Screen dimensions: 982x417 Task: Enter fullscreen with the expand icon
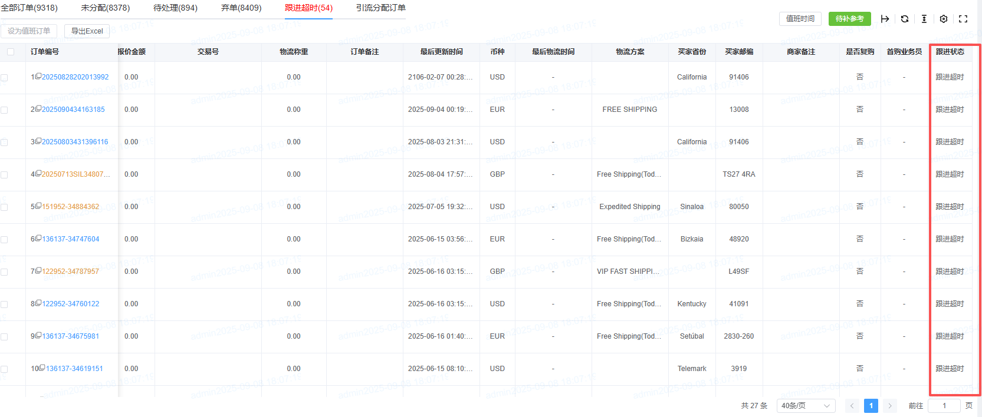tap(963, 19)
